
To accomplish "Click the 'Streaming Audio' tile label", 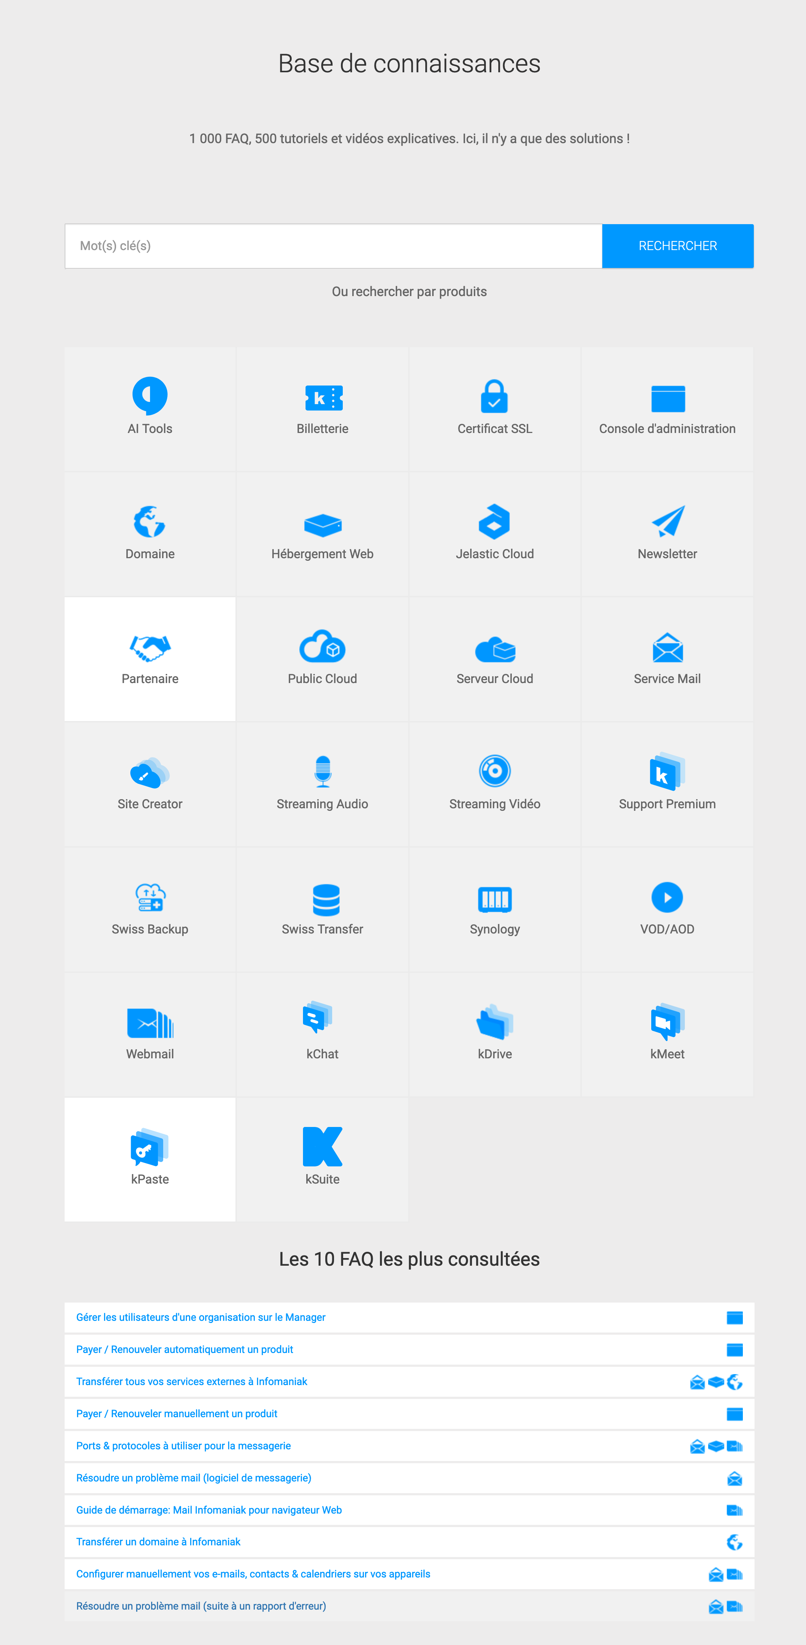I will (323, 804).
